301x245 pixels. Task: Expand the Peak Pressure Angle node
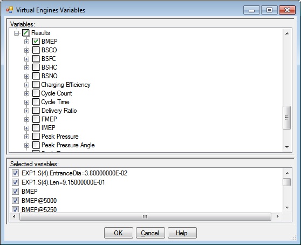coord(26,145)
